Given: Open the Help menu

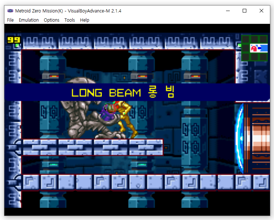Looking at the screenshot, I should tap(84, 20).
